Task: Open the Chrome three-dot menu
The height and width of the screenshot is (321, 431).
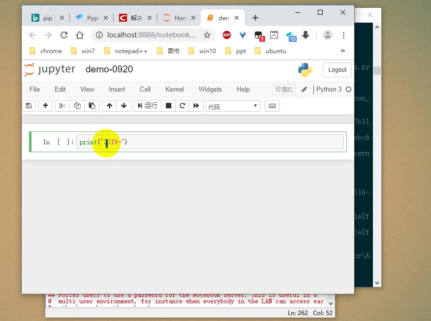Action: (x=343, y=35)
